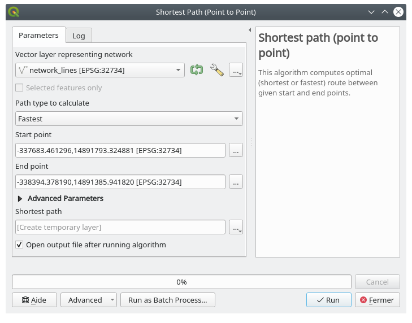Pick start point on map button
The image size is (412, 323).
coord(236,150)
